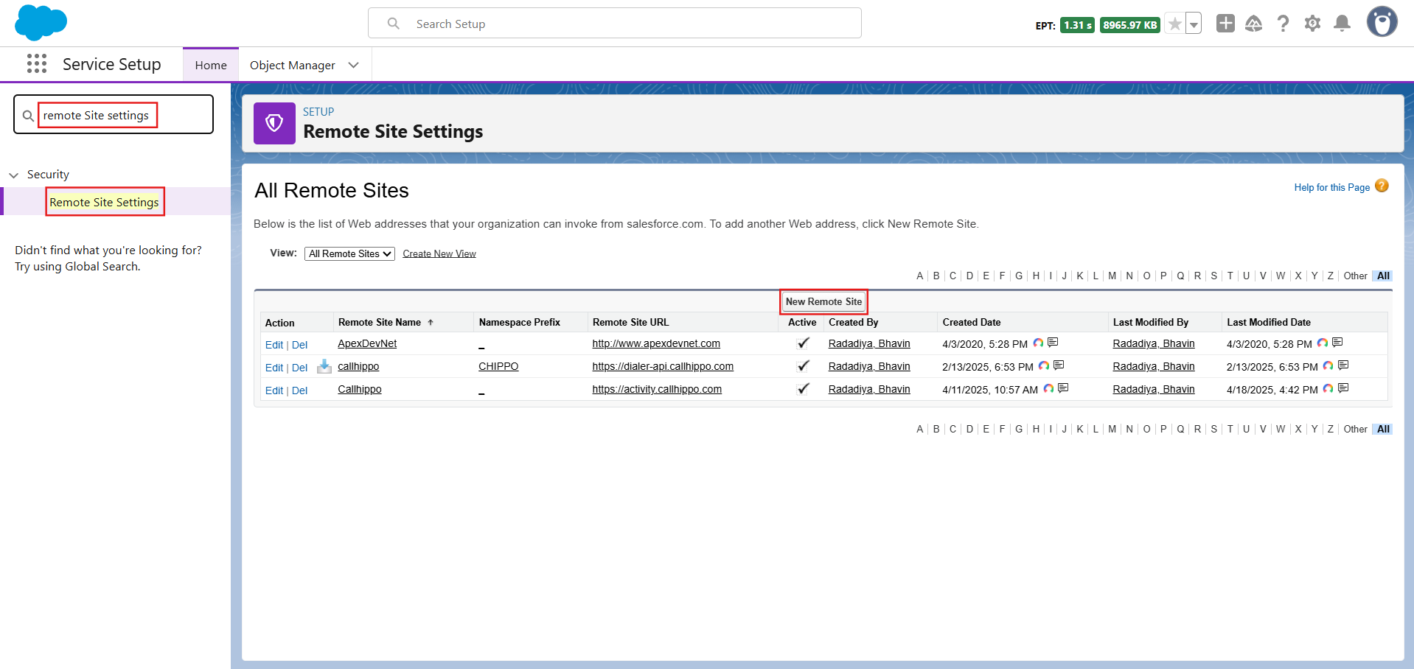Click the New Remote Site button
1414x669 pixels.
pyautogui.click(x=823, y=301)
